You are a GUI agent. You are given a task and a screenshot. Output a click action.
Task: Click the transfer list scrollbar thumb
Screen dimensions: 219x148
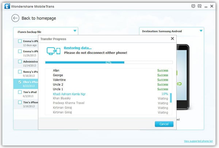click(x=171, y=98)
